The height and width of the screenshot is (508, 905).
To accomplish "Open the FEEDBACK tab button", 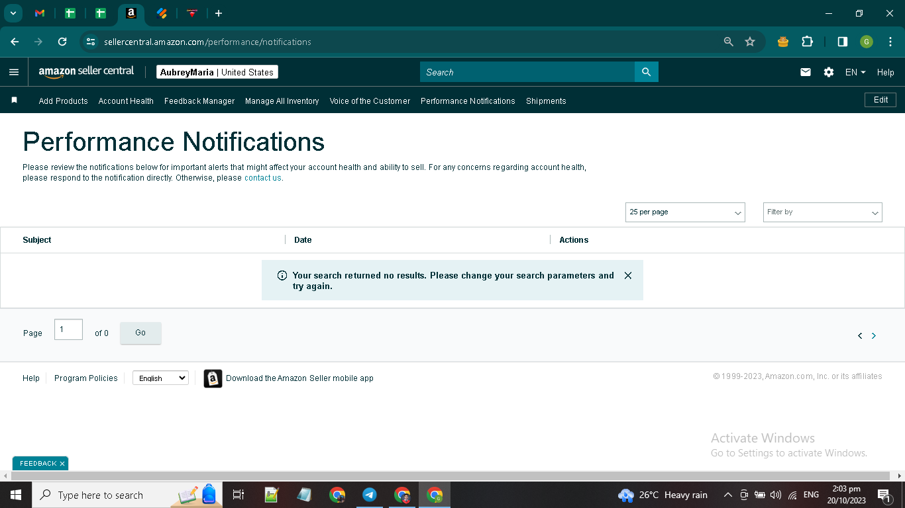I will (38, 464).
